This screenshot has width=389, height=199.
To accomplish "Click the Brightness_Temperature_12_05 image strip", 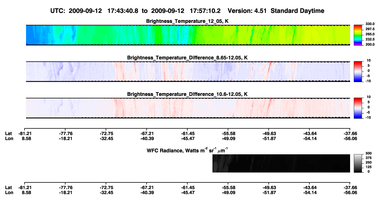I will coord(188,35).
